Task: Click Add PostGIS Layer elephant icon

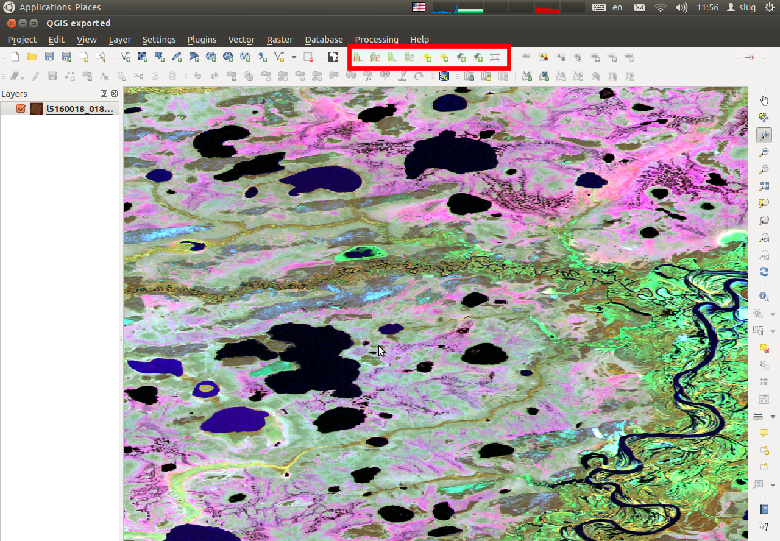Action: (160, 57)
